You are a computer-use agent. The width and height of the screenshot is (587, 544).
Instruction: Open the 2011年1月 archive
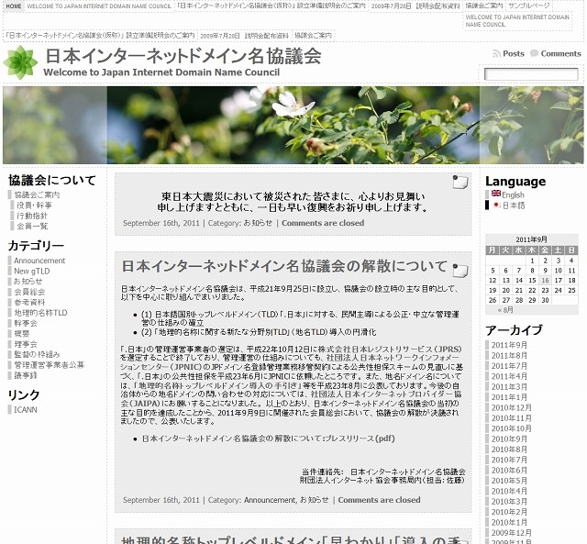pyautogui.click(x=509, y=397)
